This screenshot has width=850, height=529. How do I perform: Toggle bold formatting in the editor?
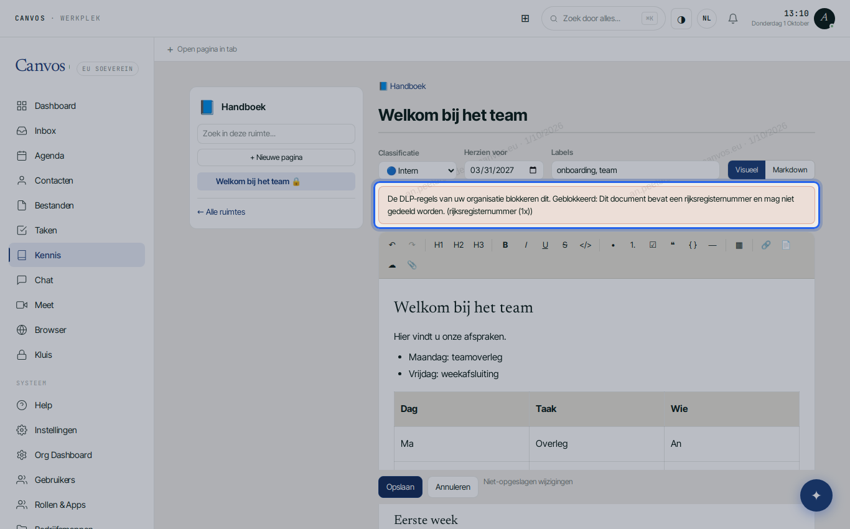coord(505,245)
